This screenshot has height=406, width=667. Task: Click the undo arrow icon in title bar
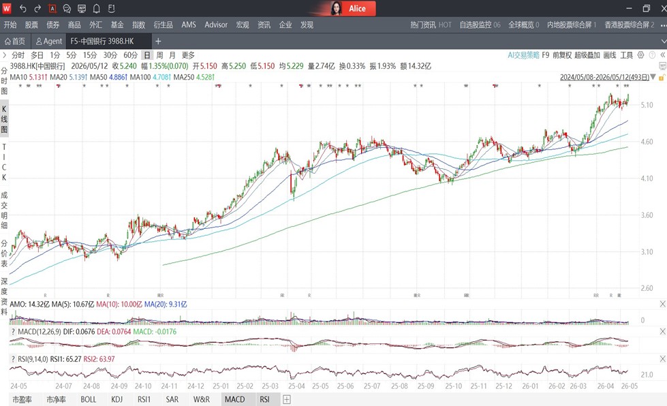(23, 8)
